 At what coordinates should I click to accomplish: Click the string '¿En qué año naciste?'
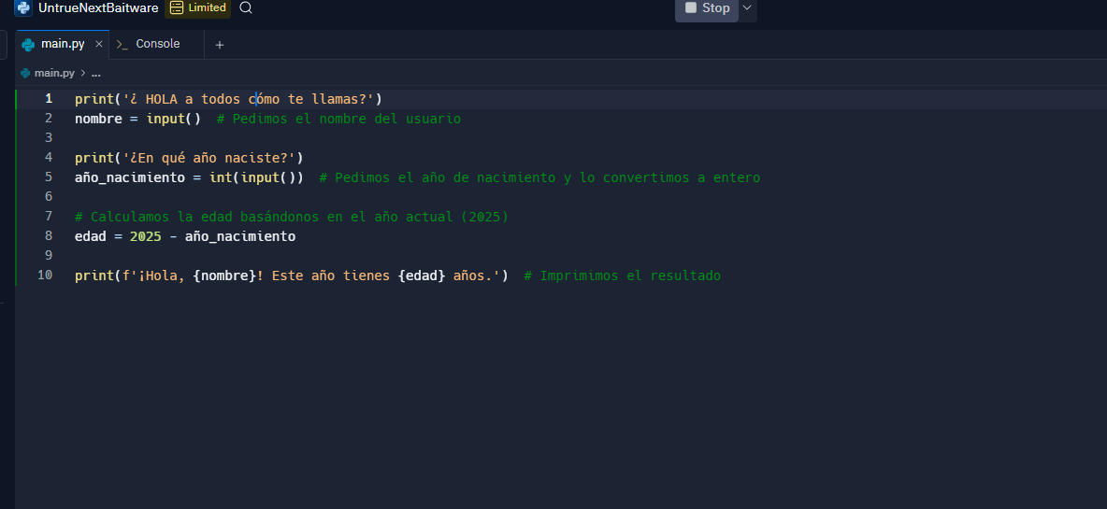coord(208,157)
